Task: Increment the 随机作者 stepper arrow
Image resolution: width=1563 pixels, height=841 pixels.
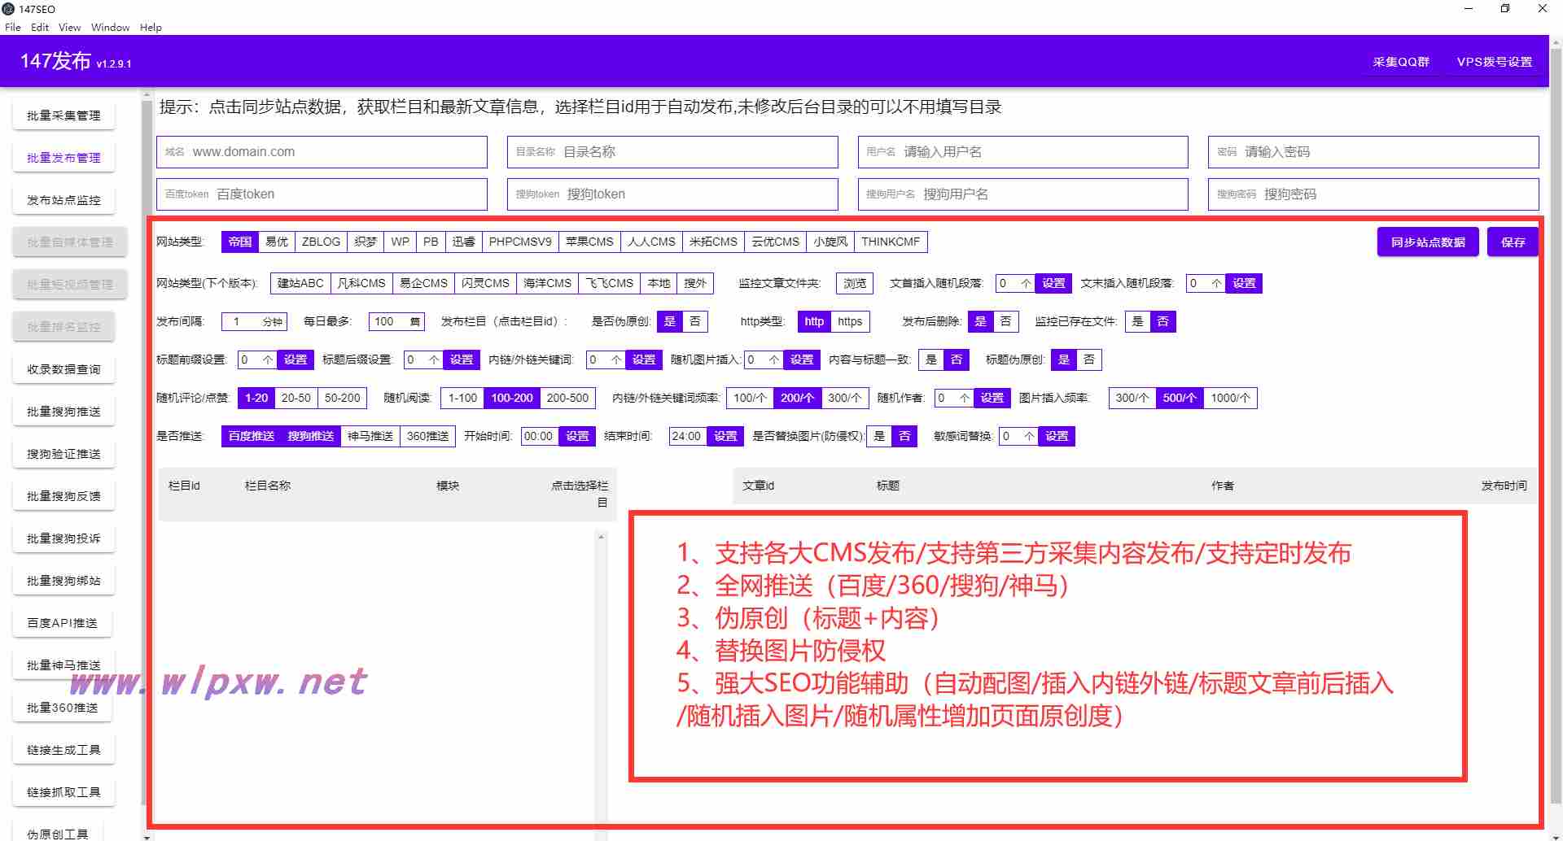Action: 965,398
